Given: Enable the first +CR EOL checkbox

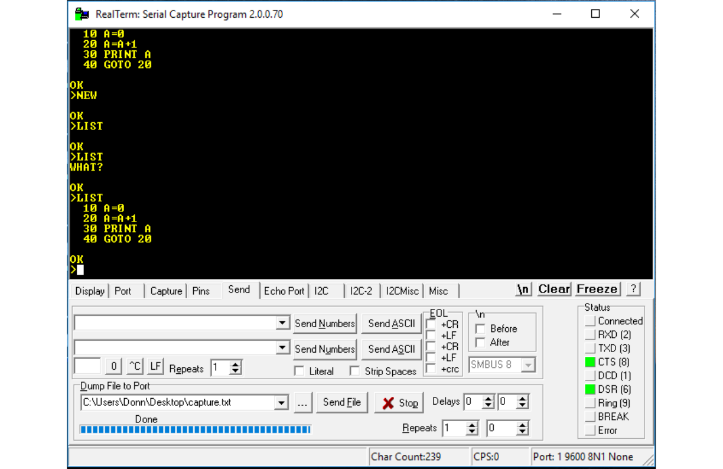Looking at the screenshot, I should coord(431,324).
